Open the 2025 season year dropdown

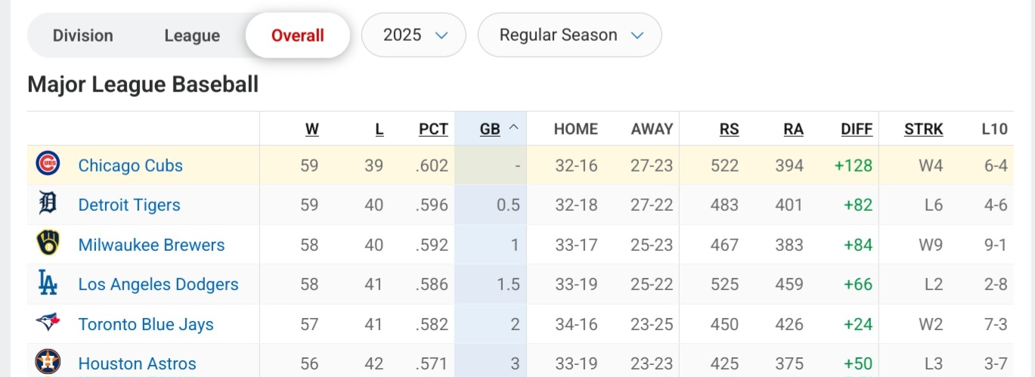point(414,36)
